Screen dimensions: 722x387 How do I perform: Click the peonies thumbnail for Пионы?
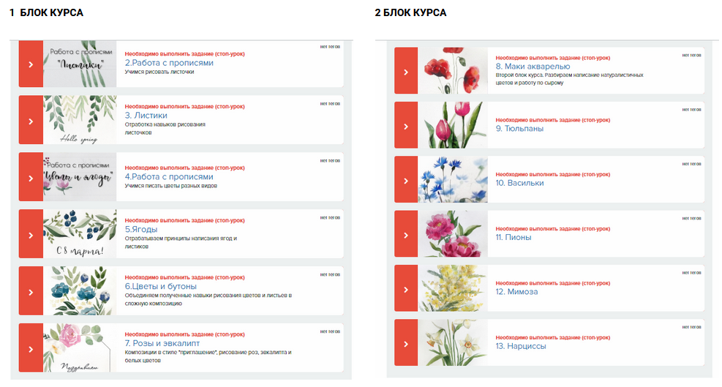click(453, 234)
